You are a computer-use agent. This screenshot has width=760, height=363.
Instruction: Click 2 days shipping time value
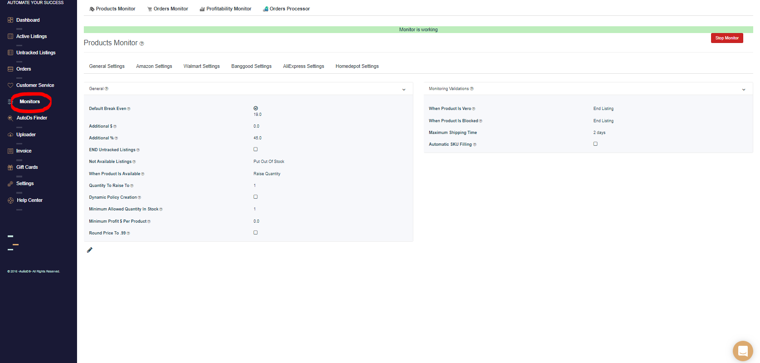[599, 133]
